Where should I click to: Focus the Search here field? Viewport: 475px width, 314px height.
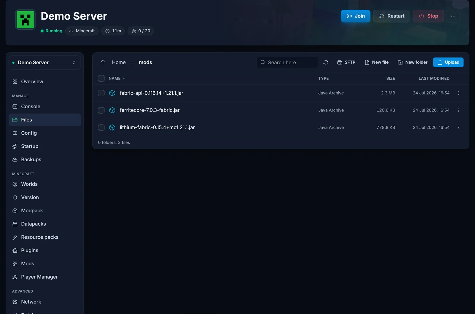point(287,62)
